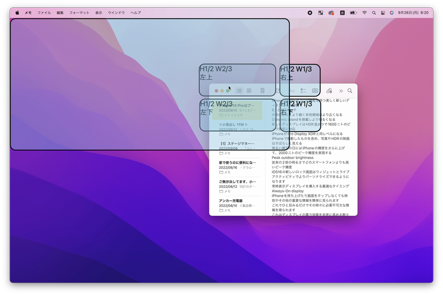Image resolution: width=443 pixels, height=295 pixels.
Task: Create a new note with compose icon
Action: 278,90
